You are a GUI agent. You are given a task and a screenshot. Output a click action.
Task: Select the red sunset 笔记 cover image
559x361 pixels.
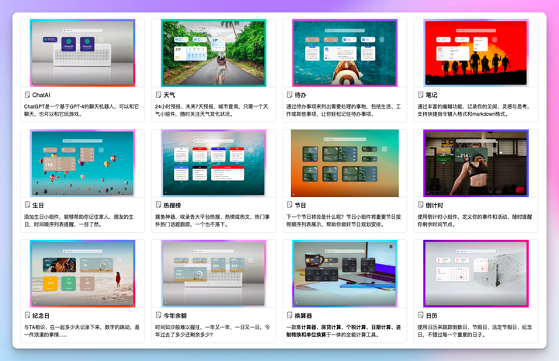click(x=475, y=52)
